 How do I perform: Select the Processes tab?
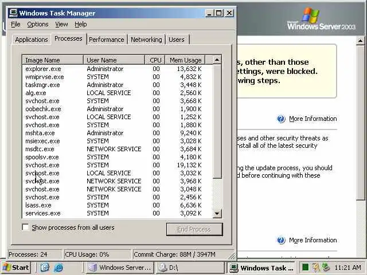pos(68,38)
